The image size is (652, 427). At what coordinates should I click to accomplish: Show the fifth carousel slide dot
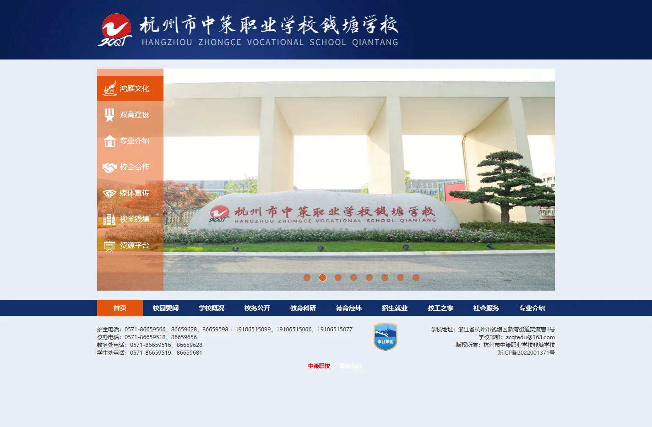tap(369, 277)
